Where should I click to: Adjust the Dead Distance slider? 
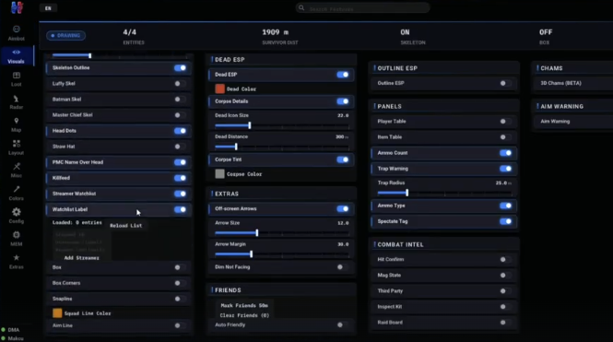click(282, 147)
